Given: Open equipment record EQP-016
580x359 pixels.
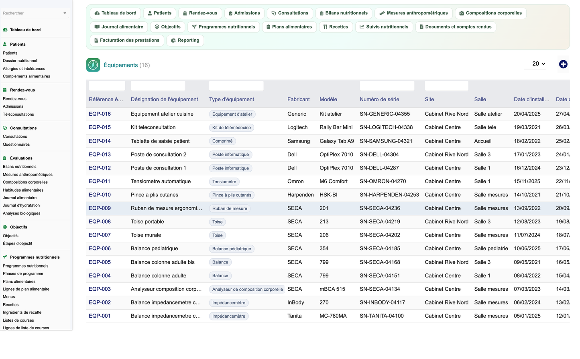Looking at the screenshot, I should [x=100, y=114].
